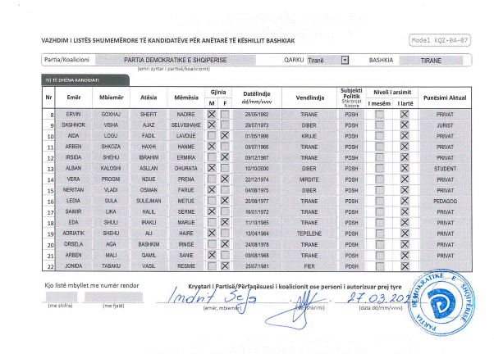This screenshot has width=494, height=354.
Task: Click the BASHKIA field showing TIRANE
Action: (431, 60)
